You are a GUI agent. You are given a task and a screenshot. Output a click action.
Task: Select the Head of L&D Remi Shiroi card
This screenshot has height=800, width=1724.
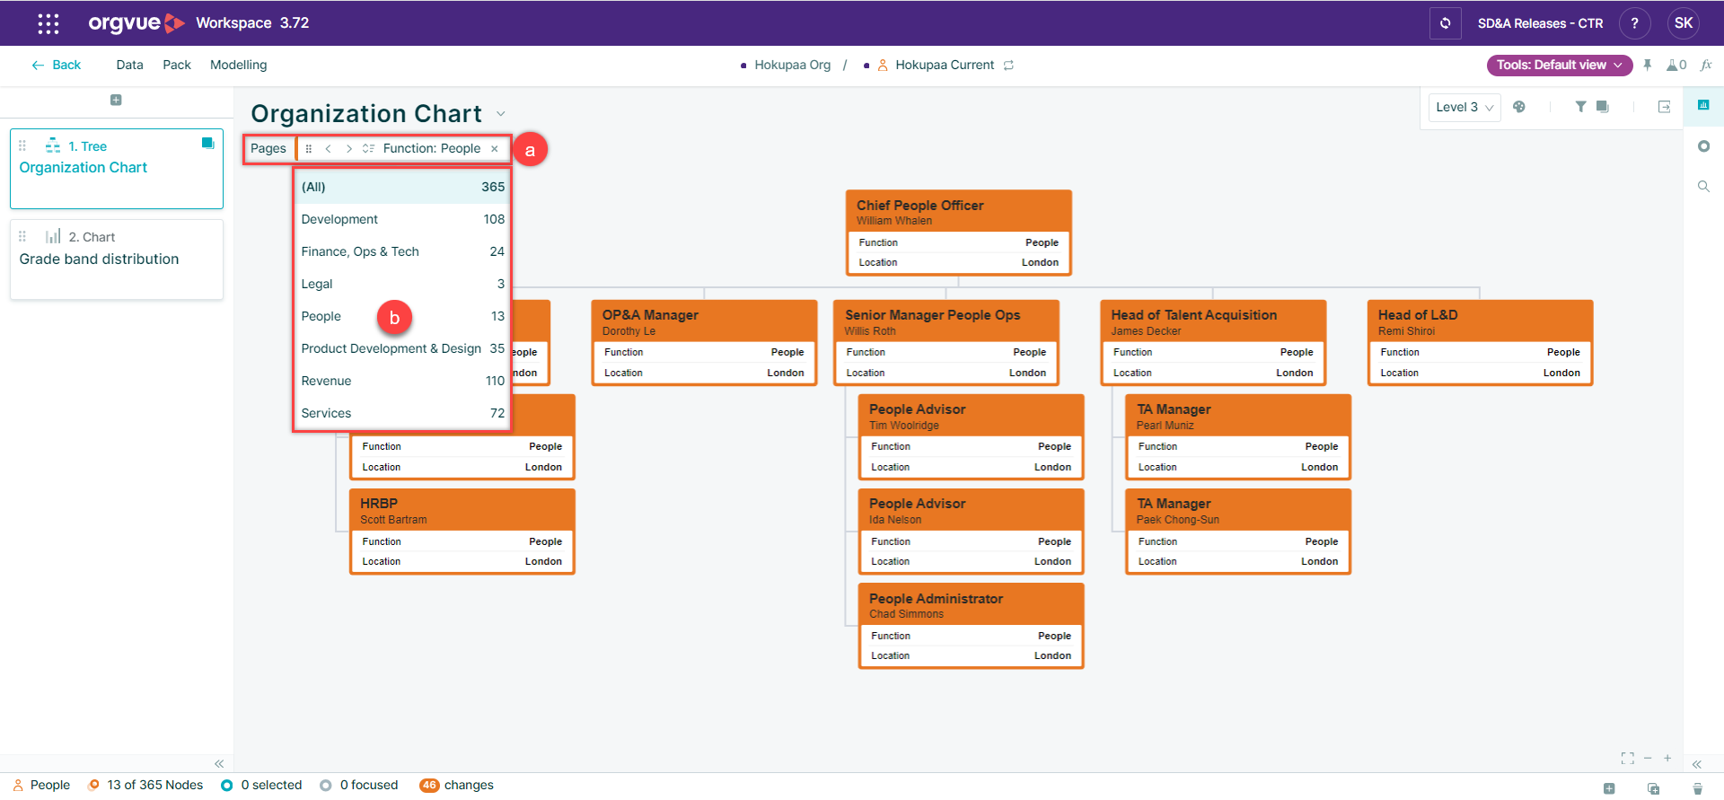pos(1480,343)
